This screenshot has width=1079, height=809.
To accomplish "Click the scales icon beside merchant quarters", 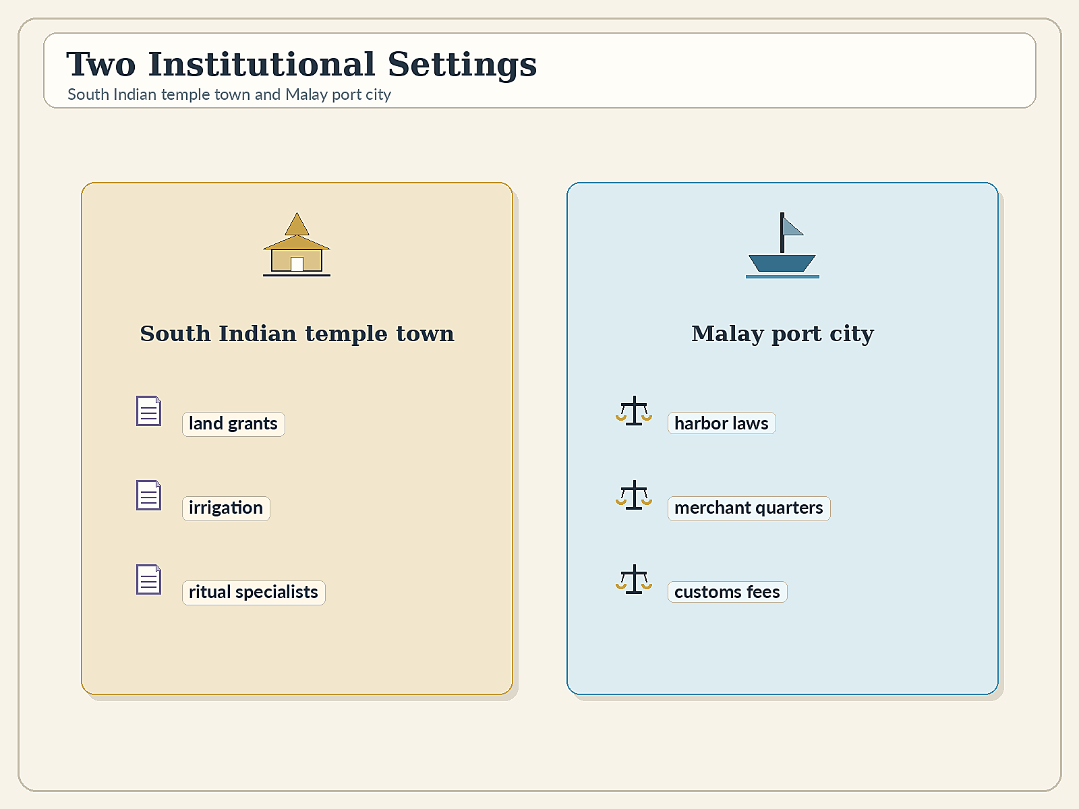I will click(634, 495).
